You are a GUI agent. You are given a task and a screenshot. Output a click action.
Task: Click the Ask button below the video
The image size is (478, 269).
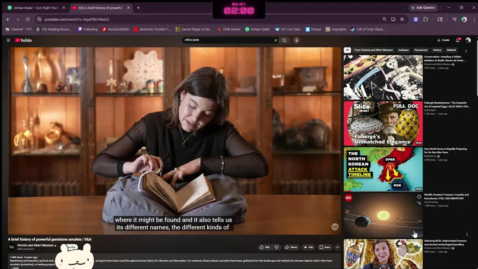point(308,247)
